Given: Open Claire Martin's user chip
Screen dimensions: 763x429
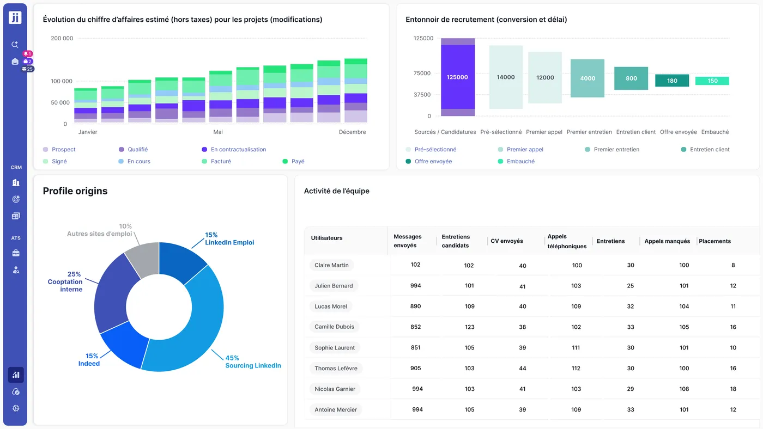Looking at the screenshot, I should tap(331, 265).
